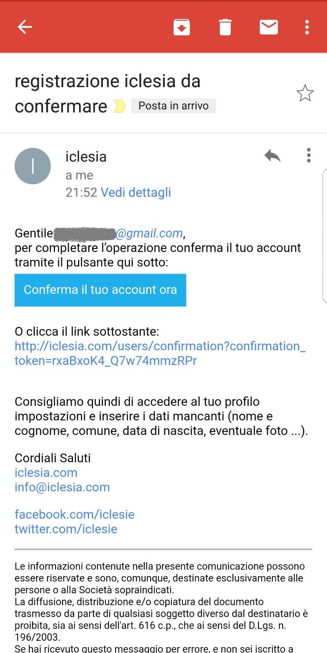Tap the info@iclesia.com email link
This screenshot has width=327, height=653.
pos(62,487)
